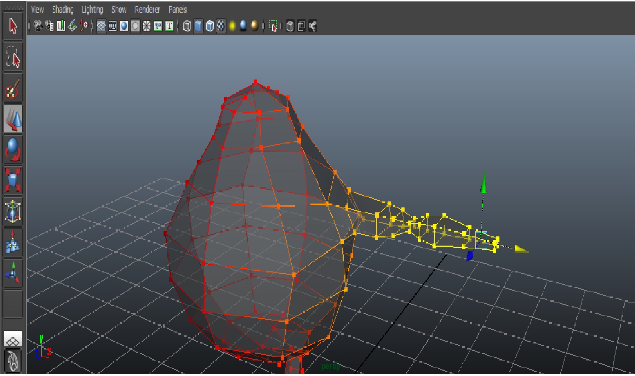Enable Textured display checker icon

pyautogui.click(x=221, y=26)
